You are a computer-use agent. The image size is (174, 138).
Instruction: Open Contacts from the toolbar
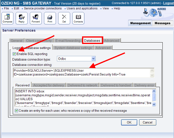coord(78,18)
